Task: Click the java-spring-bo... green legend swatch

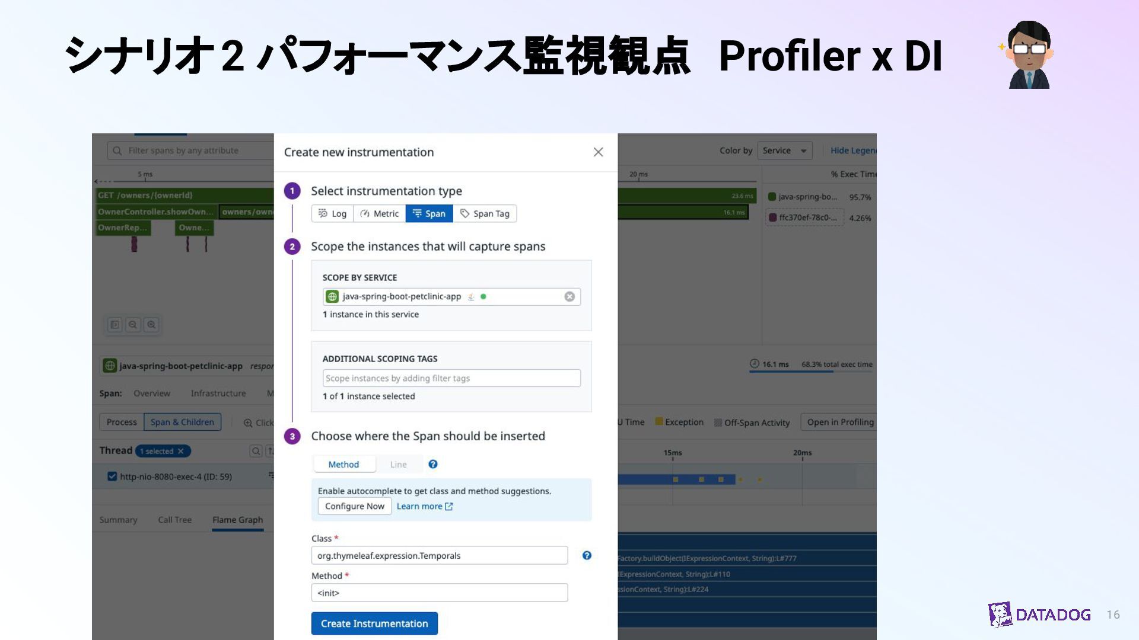Action: [x=772, y=197]
